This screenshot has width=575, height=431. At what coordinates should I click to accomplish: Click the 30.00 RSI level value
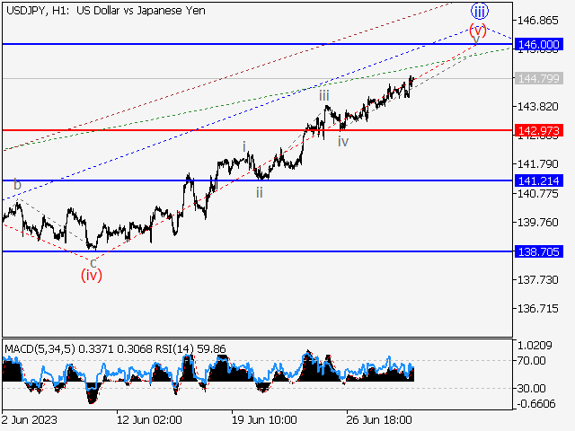point(531,388)
